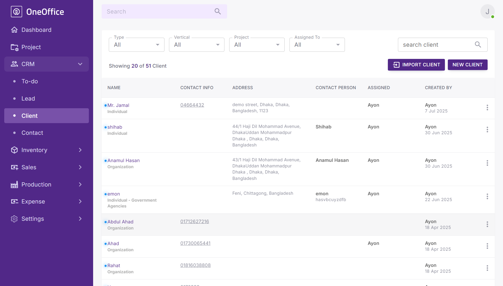
Task: Click the Inventory box icon
Action: [14, 150]
